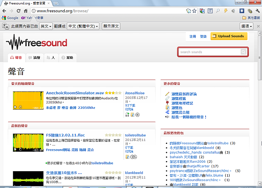262x188 pixels.
Task: Select the 論壇 forum tab
Action: tap(34, 58)
